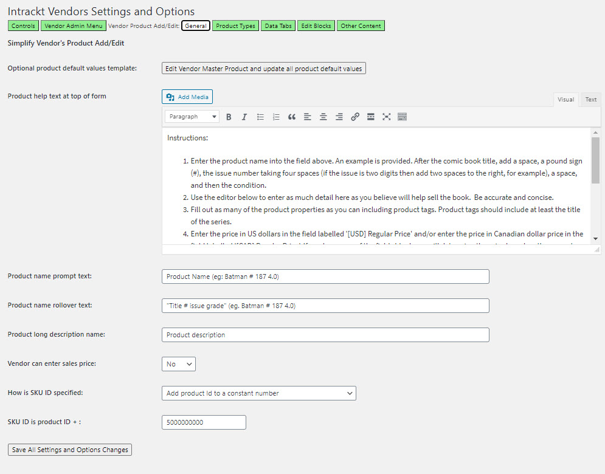Insert a bulleted list
This screenshot has height=474, width=605.
coord(260,117)
